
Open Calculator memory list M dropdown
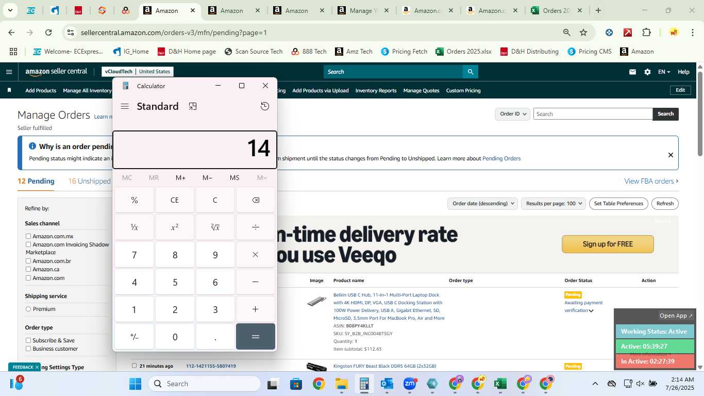(262, 178)
